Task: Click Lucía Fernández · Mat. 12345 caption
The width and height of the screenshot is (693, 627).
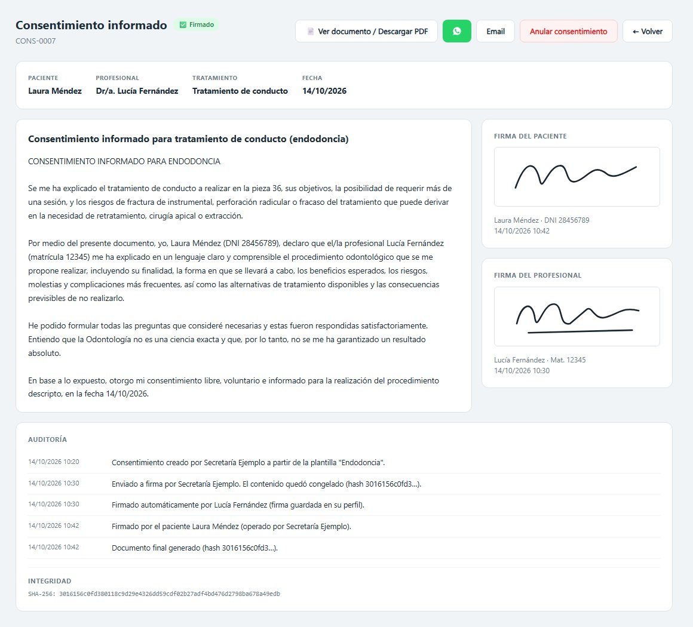Action: [x=540, y=359]
